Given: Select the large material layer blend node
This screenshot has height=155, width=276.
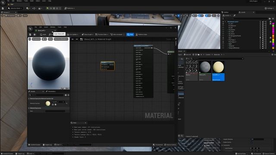Looking at the screenshot, I should pyautogui.click(x=143, y=71).
